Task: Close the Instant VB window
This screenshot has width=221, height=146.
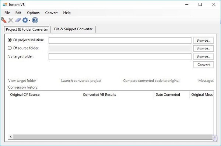Action: [x=214, y=4]
